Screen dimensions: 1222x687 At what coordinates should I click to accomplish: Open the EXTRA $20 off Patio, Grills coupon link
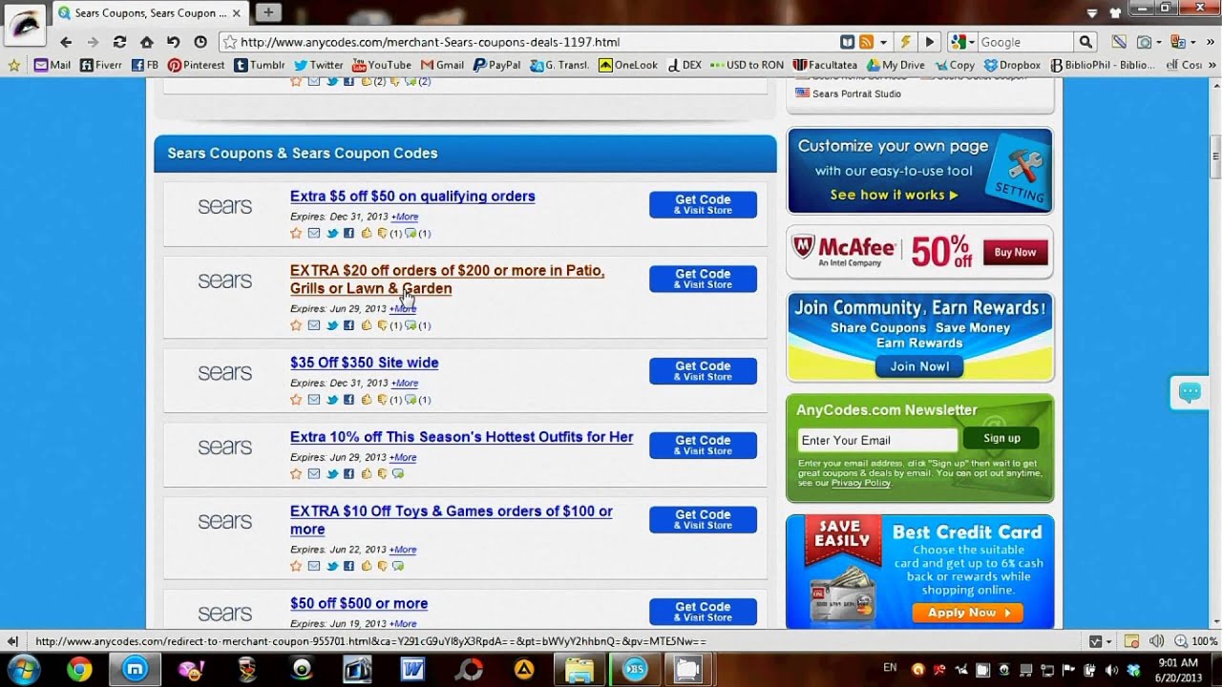pyautogui.click(x=447, y=280)
